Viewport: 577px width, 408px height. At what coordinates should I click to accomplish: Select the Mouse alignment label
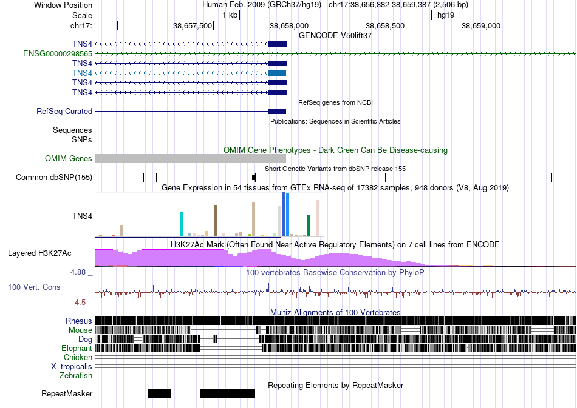(80, 330)
